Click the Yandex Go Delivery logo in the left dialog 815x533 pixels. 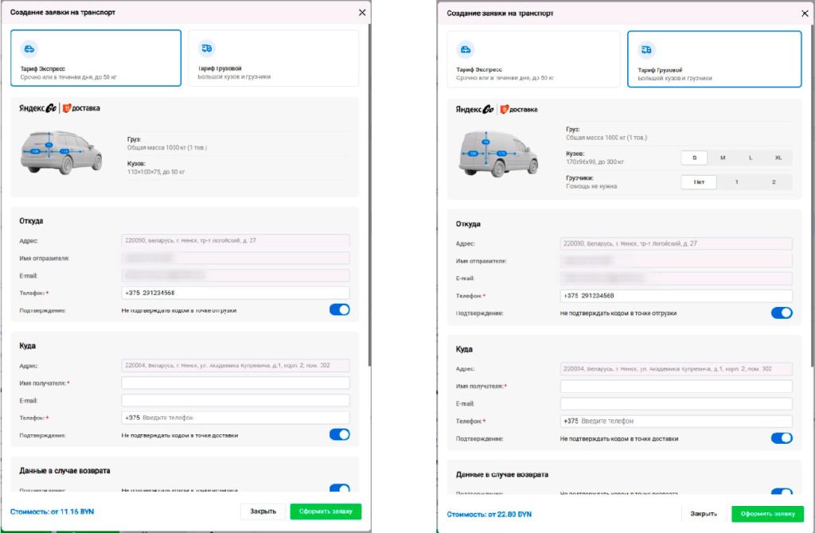click(x=59, y=108)
